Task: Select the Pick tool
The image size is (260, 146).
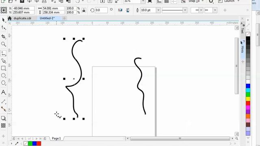Action: 4,20
